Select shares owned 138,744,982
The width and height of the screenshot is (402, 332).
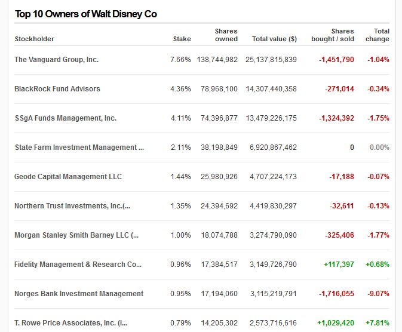217,60
